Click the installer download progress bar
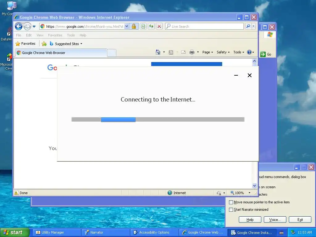The width and height of the screenshot is (316, 237). pyautogui.click(x=158, y=119)
